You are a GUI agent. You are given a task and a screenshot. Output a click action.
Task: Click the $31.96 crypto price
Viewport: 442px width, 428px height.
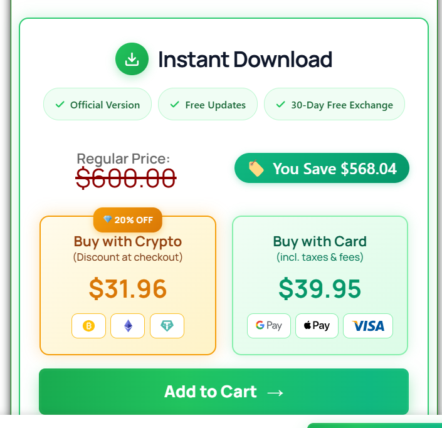click(x=128, y=289)
